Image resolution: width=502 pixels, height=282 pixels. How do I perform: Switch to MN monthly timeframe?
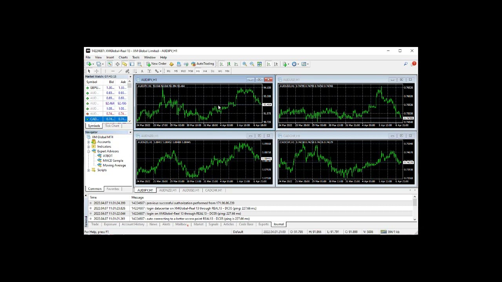tap(227, 71)
